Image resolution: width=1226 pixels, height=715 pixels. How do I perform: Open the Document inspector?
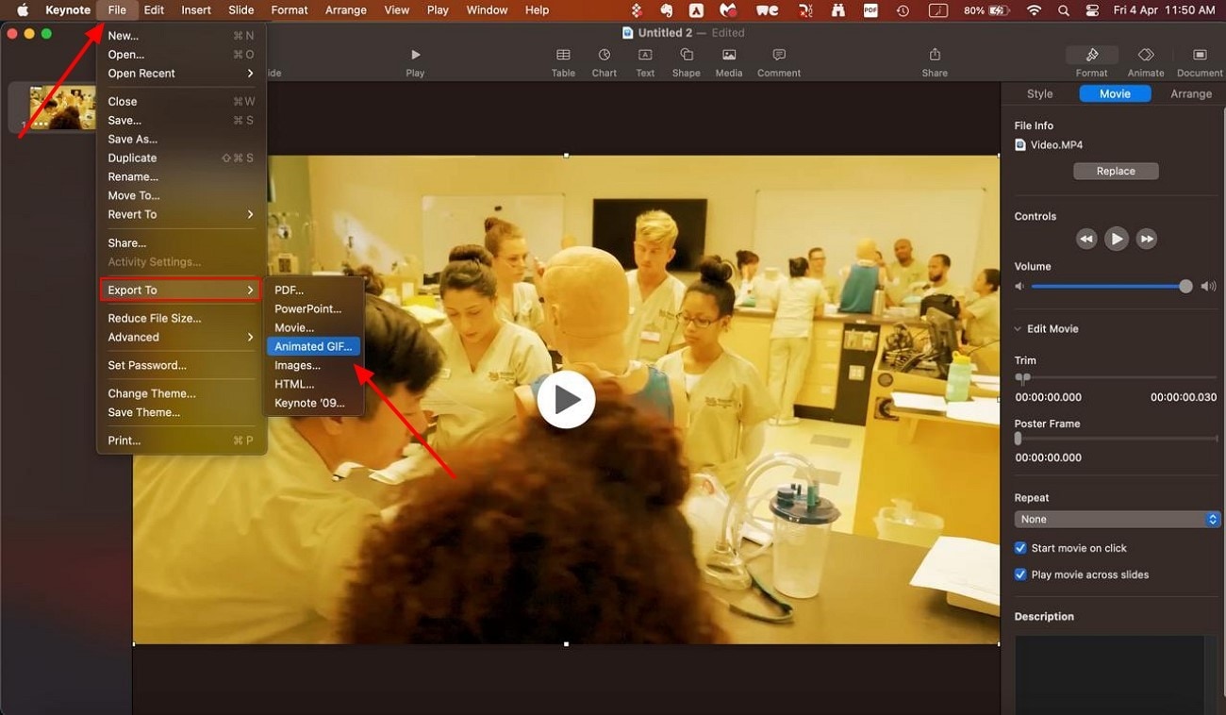[x=1200, y=62]
